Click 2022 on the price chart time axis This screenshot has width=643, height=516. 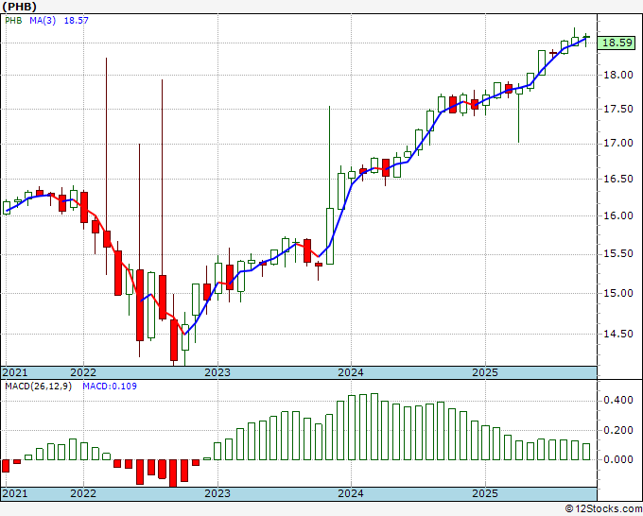(83, 372)
